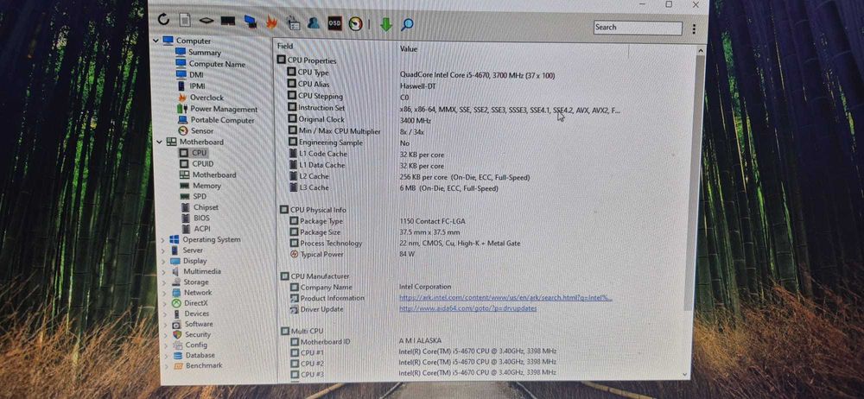864x399 pixels.
Task: Collapse the Motherboard tree node arrow
Action: click(159, 142)
